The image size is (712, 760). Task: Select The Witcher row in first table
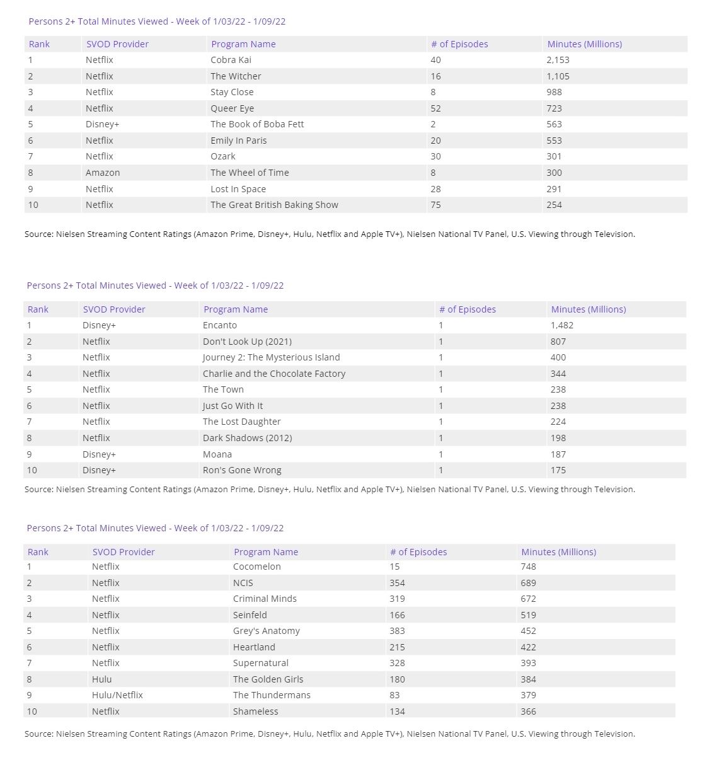pyautogui.click(x=236, y=76)
